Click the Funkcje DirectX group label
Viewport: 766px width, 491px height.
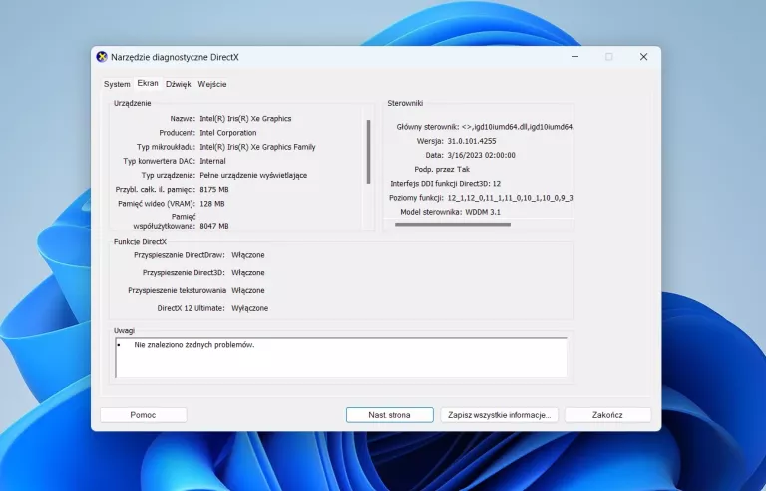[140, 242]
